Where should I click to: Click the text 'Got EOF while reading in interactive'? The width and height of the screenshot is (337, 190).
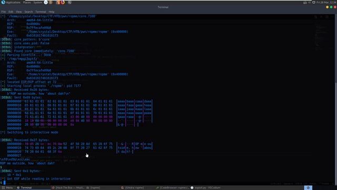click(38, 179)
